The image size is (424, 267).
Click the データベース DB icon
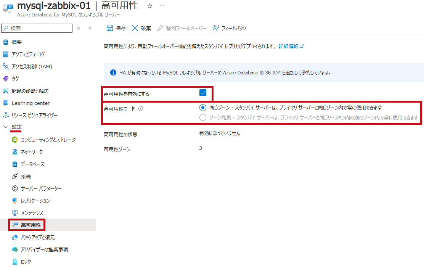click(15, 164)
